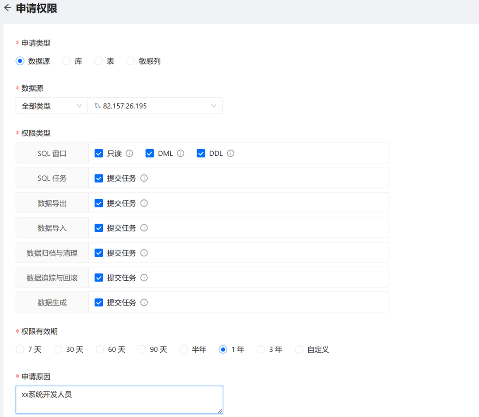Uncheck 提交任务 in the 数据导入 row

click(x=99, y=228)
